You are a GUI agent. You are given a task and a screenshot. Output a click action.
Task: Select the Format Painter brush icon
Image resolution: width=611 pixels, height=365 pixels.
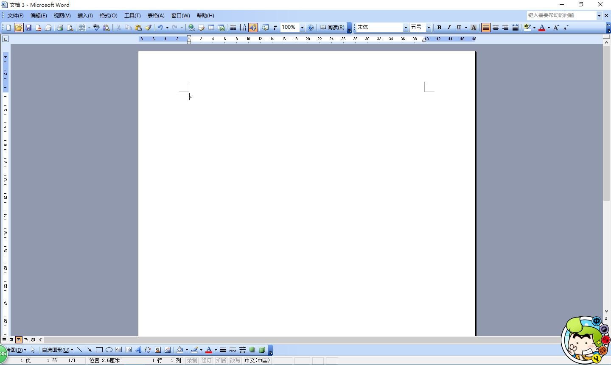click(148, 28)
